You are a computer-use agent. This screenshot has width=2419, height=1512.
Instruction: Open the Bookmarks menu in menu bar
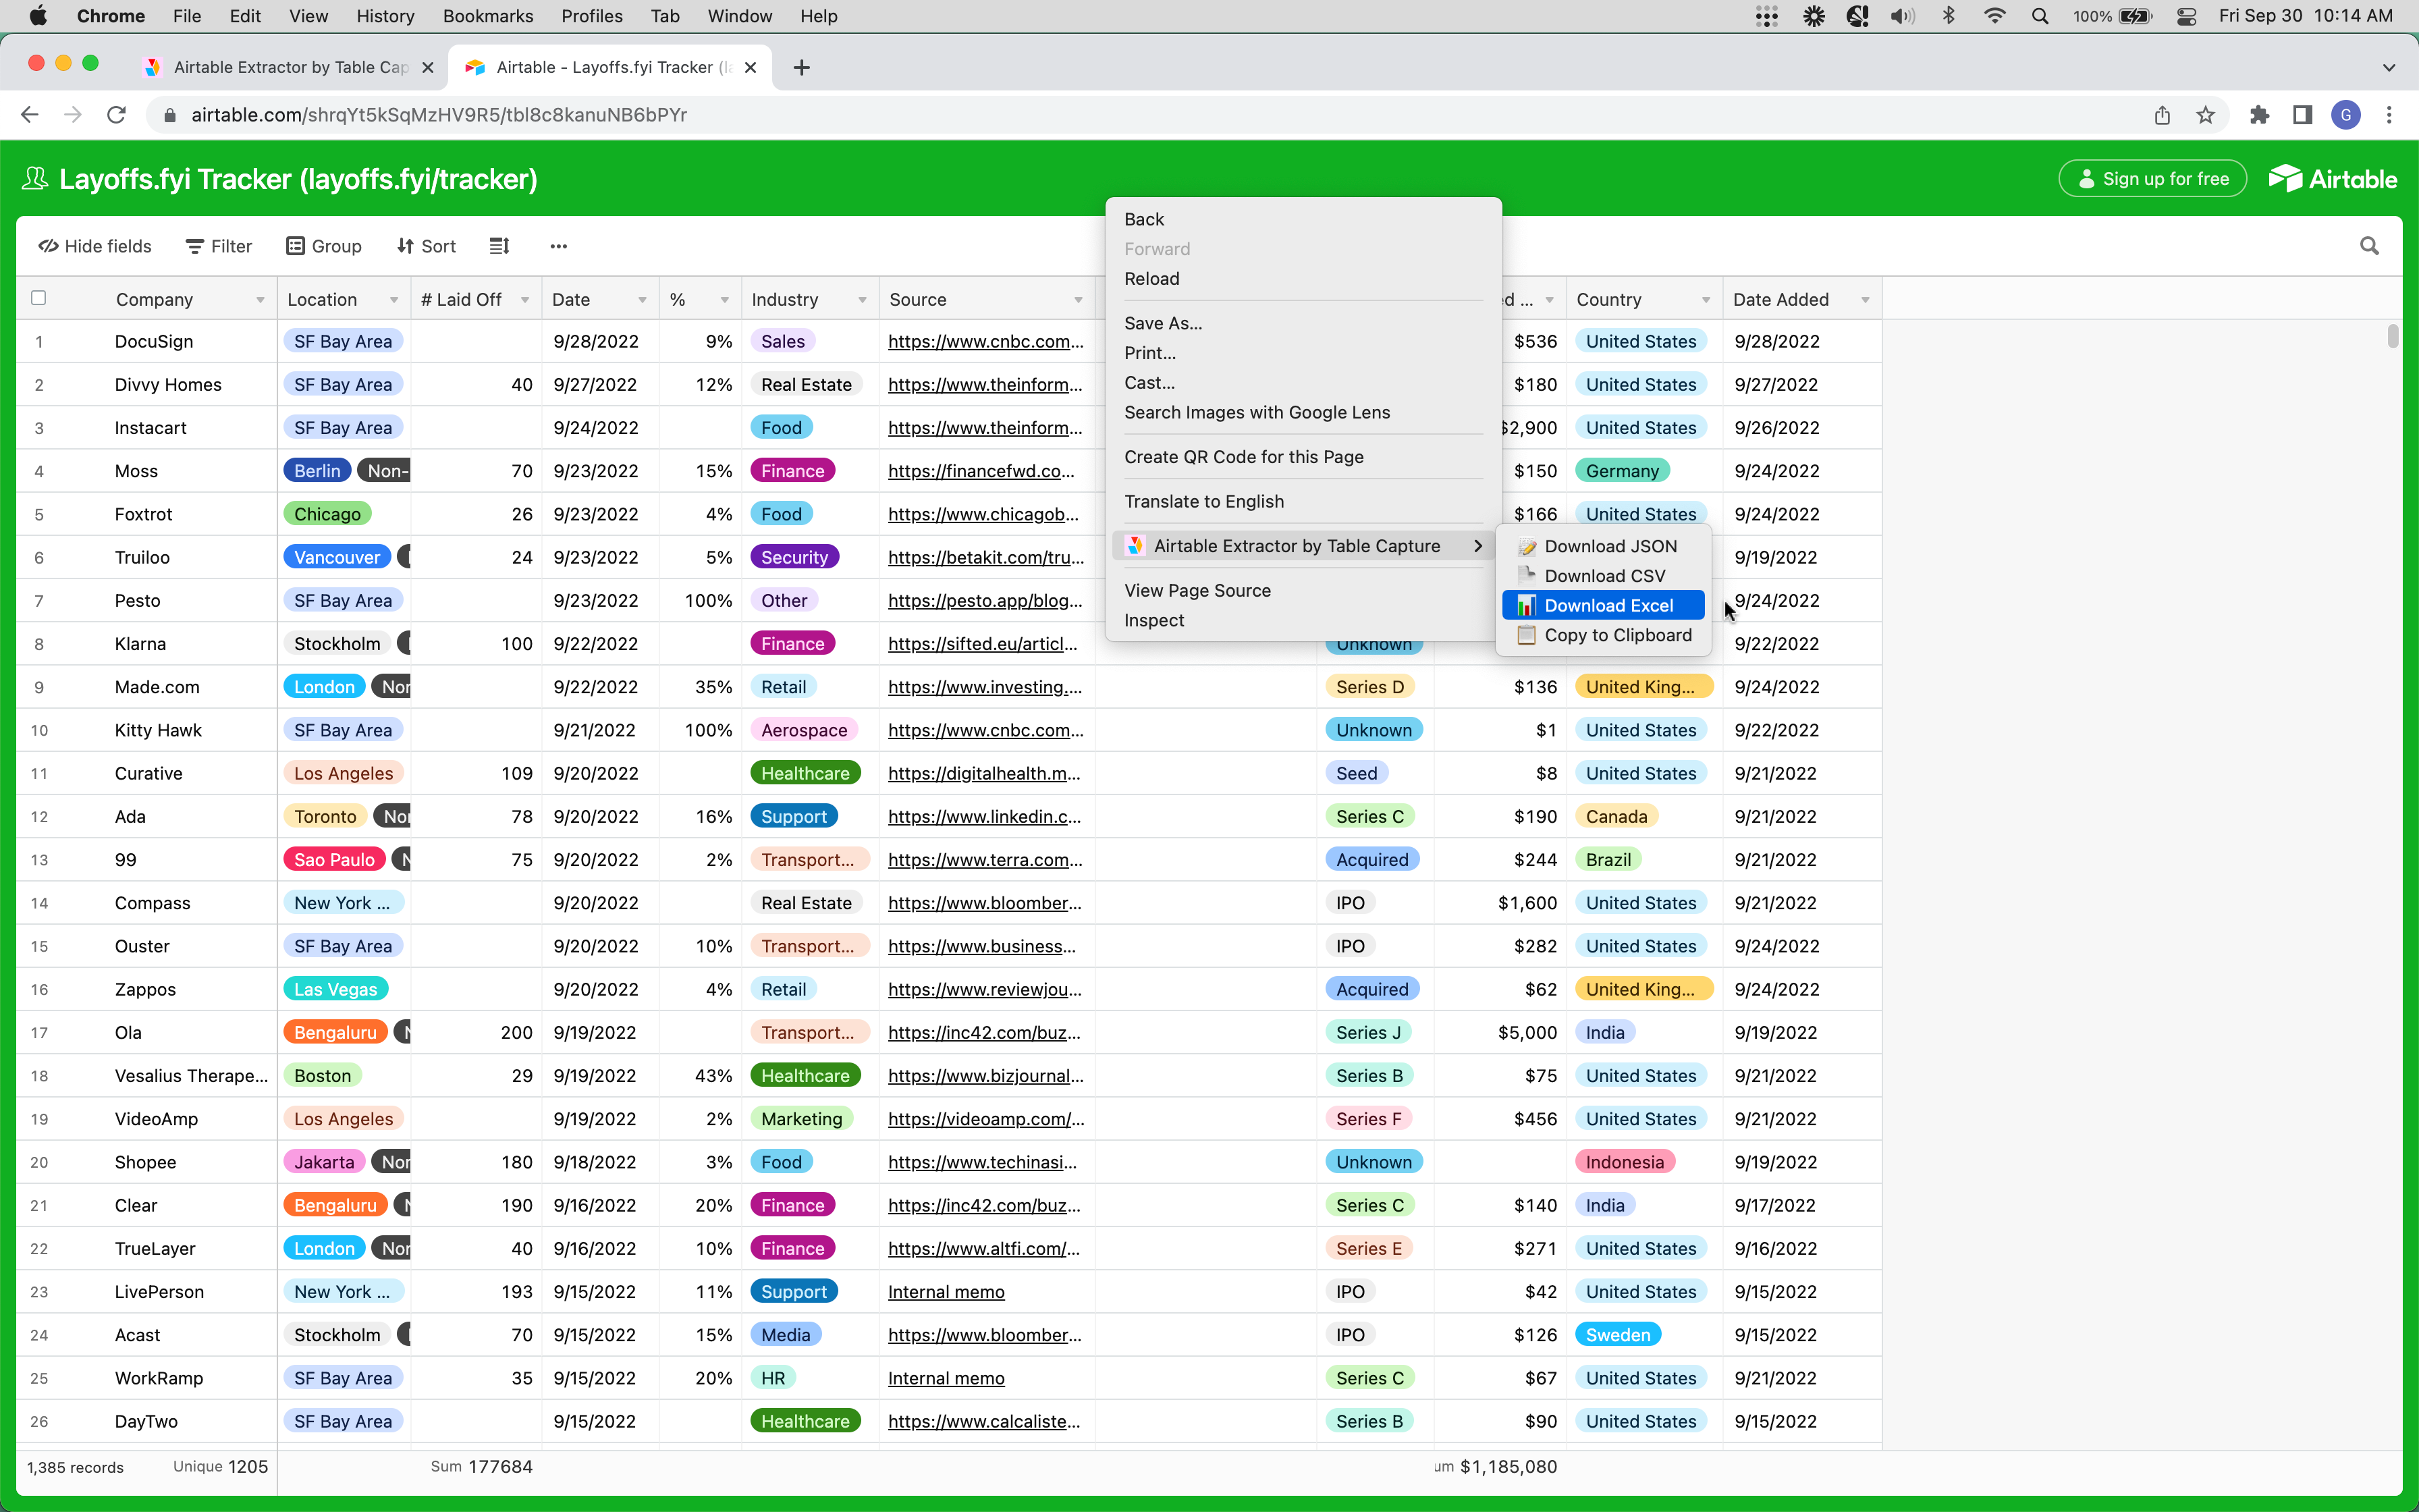(x=488, y=16)
